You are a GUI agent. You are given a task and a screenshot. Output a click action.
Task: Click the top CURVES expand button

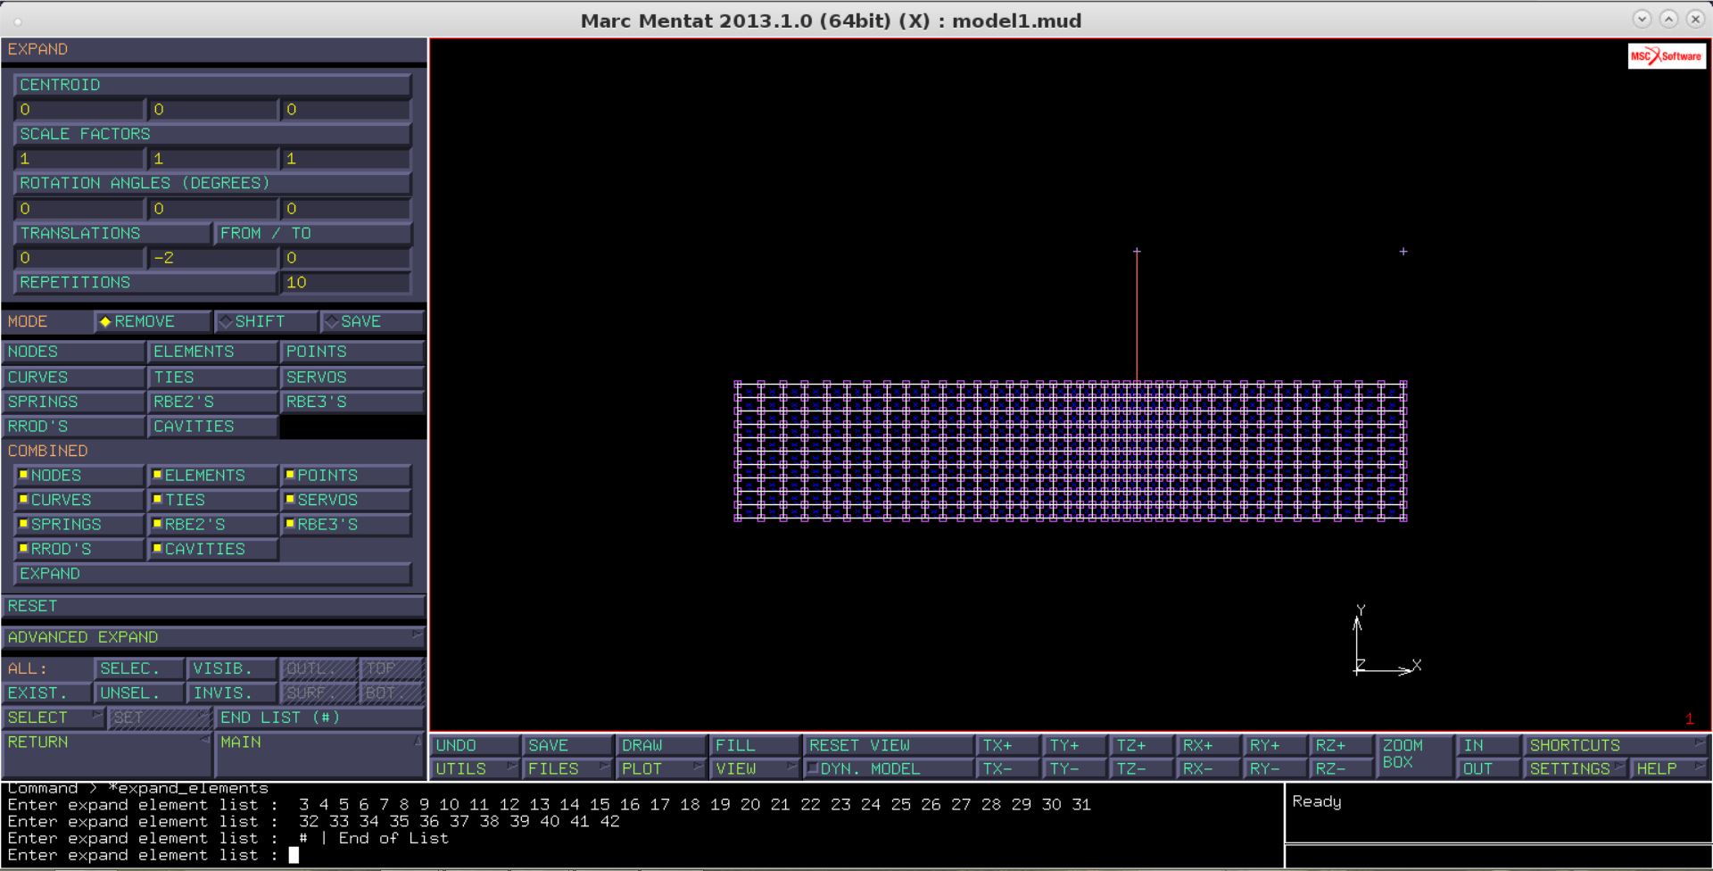(73, 377)
